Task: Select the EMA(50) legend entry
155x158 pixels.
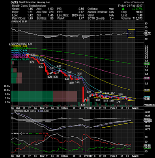Action: point(19,46)
